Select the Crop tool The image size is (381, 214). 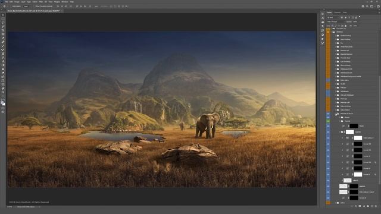(x=3, y=30)
